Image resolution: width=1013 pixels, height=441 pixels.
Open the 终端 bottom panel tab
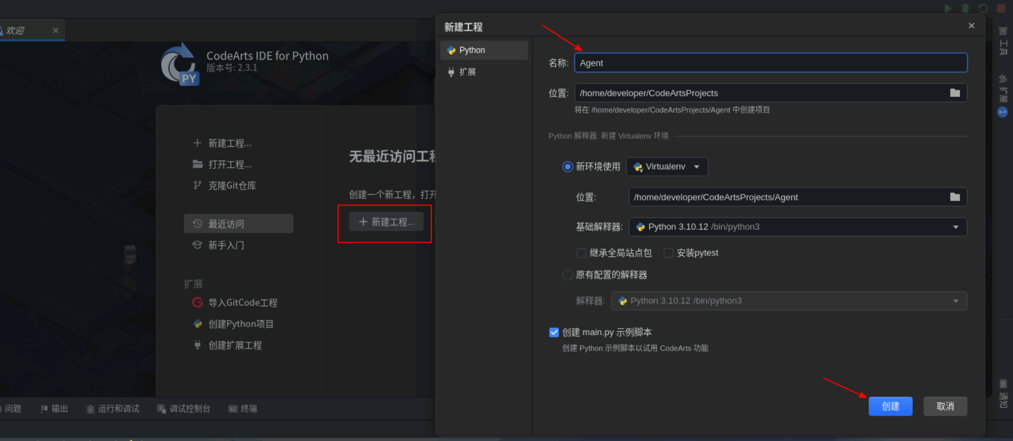pos(243,409)
